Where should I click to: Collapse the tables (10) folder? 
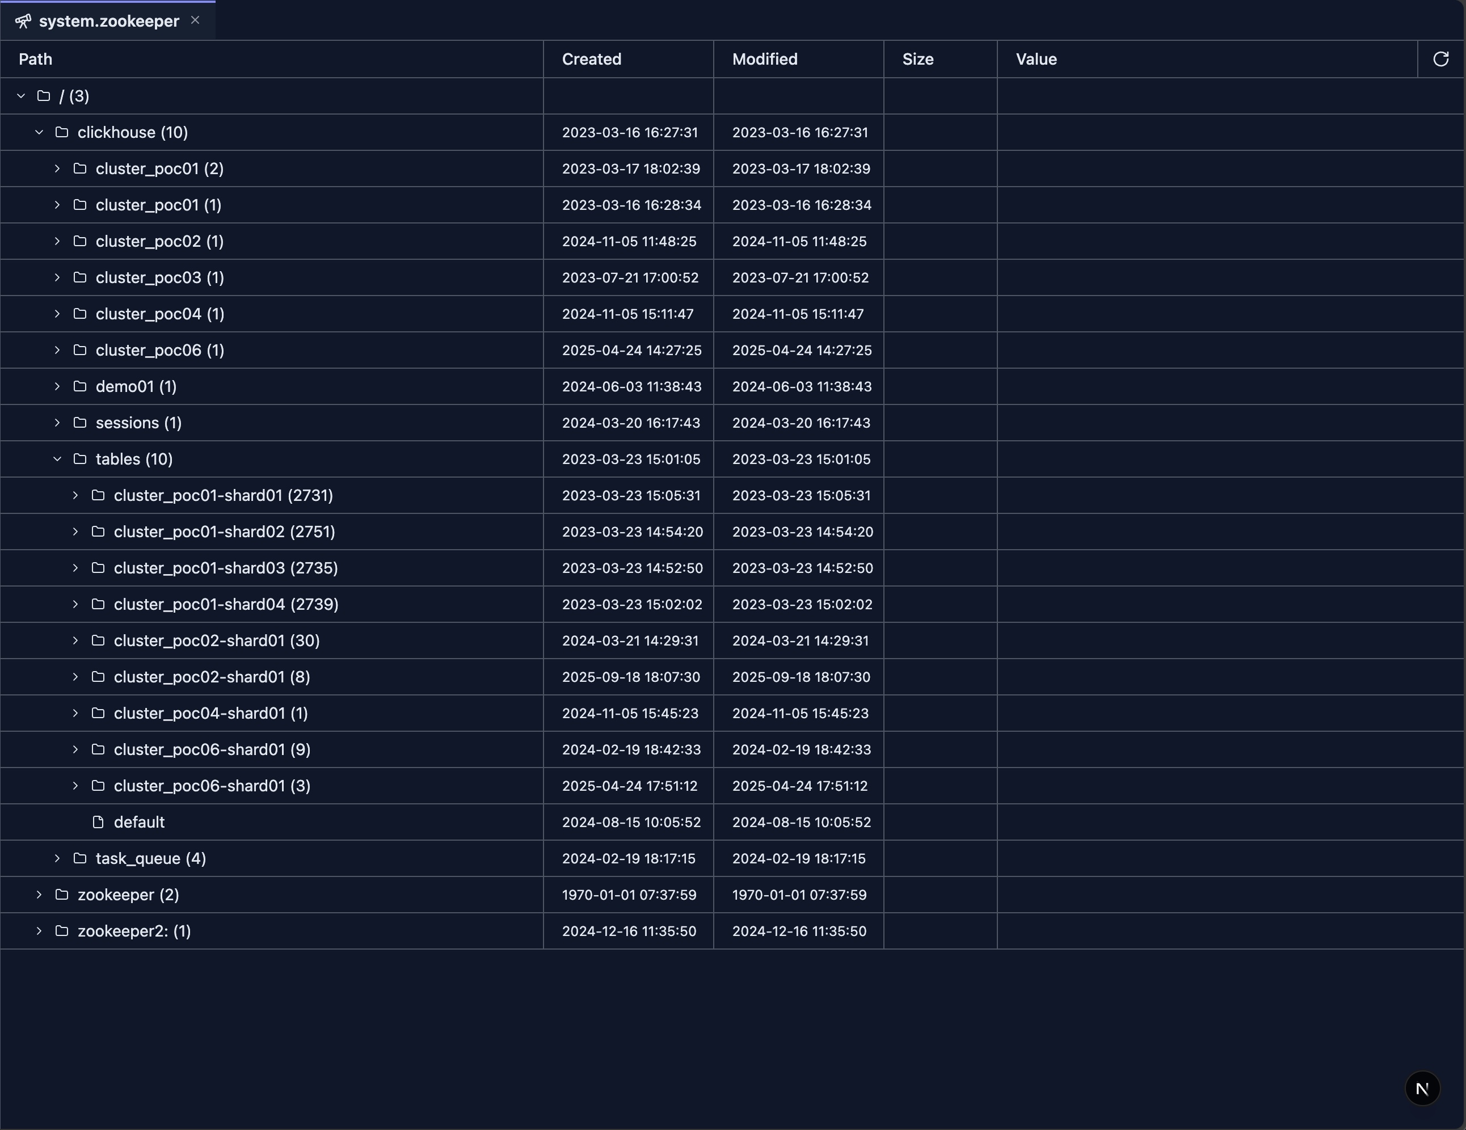[x=58, y=459]
